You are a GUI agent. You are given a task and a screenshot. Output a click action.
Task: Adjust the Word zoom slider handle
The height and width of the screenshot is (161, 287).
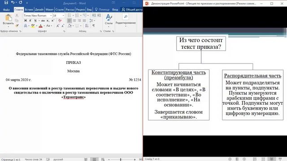tap(121, 159)
